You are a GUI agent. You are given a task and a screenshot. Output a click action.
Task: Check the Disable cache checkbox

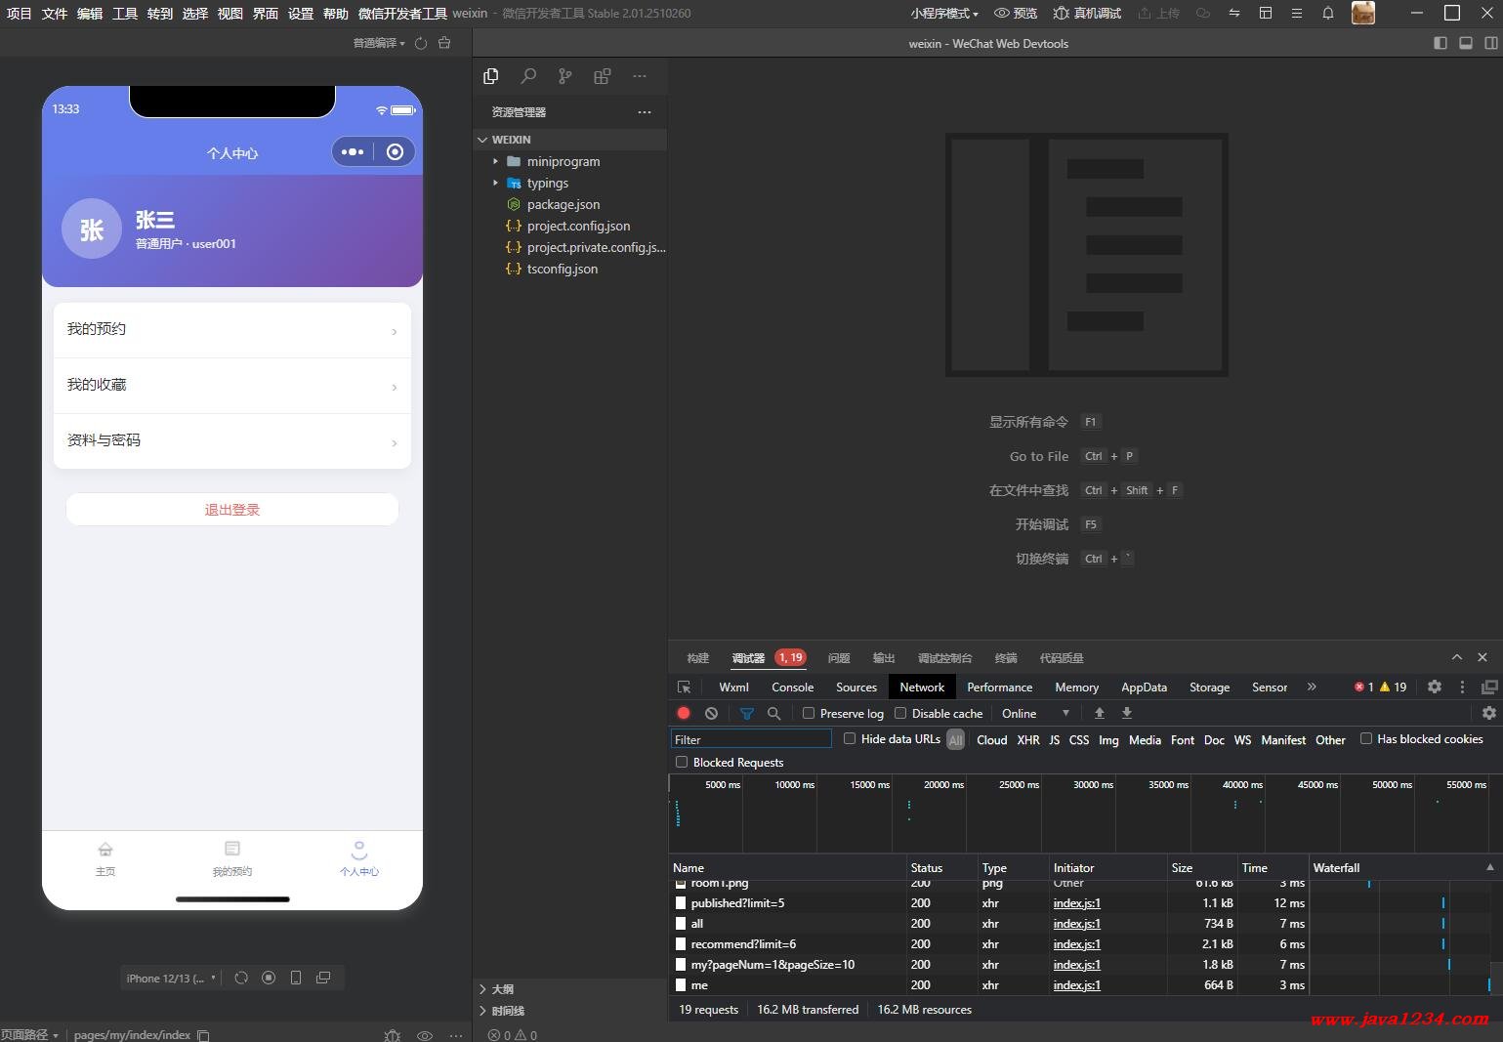coord(900,714)
